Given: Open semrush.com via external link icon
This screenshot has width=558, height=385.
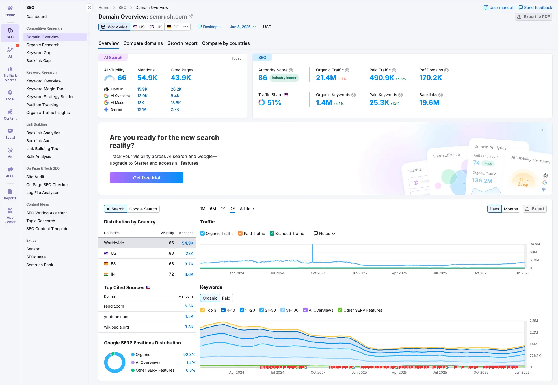Looking at the screenshot, I should (191, 17).
